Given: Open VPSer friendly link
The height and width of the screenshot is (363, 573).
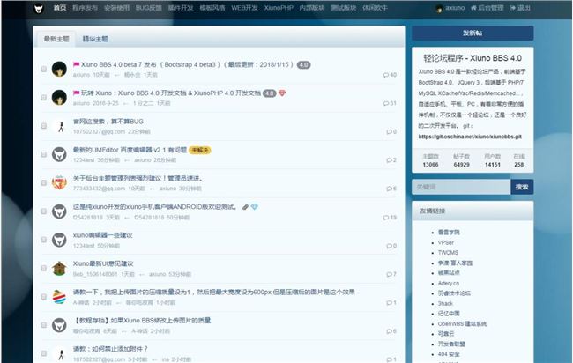Looking at the screenshot, I should [446, 242].
